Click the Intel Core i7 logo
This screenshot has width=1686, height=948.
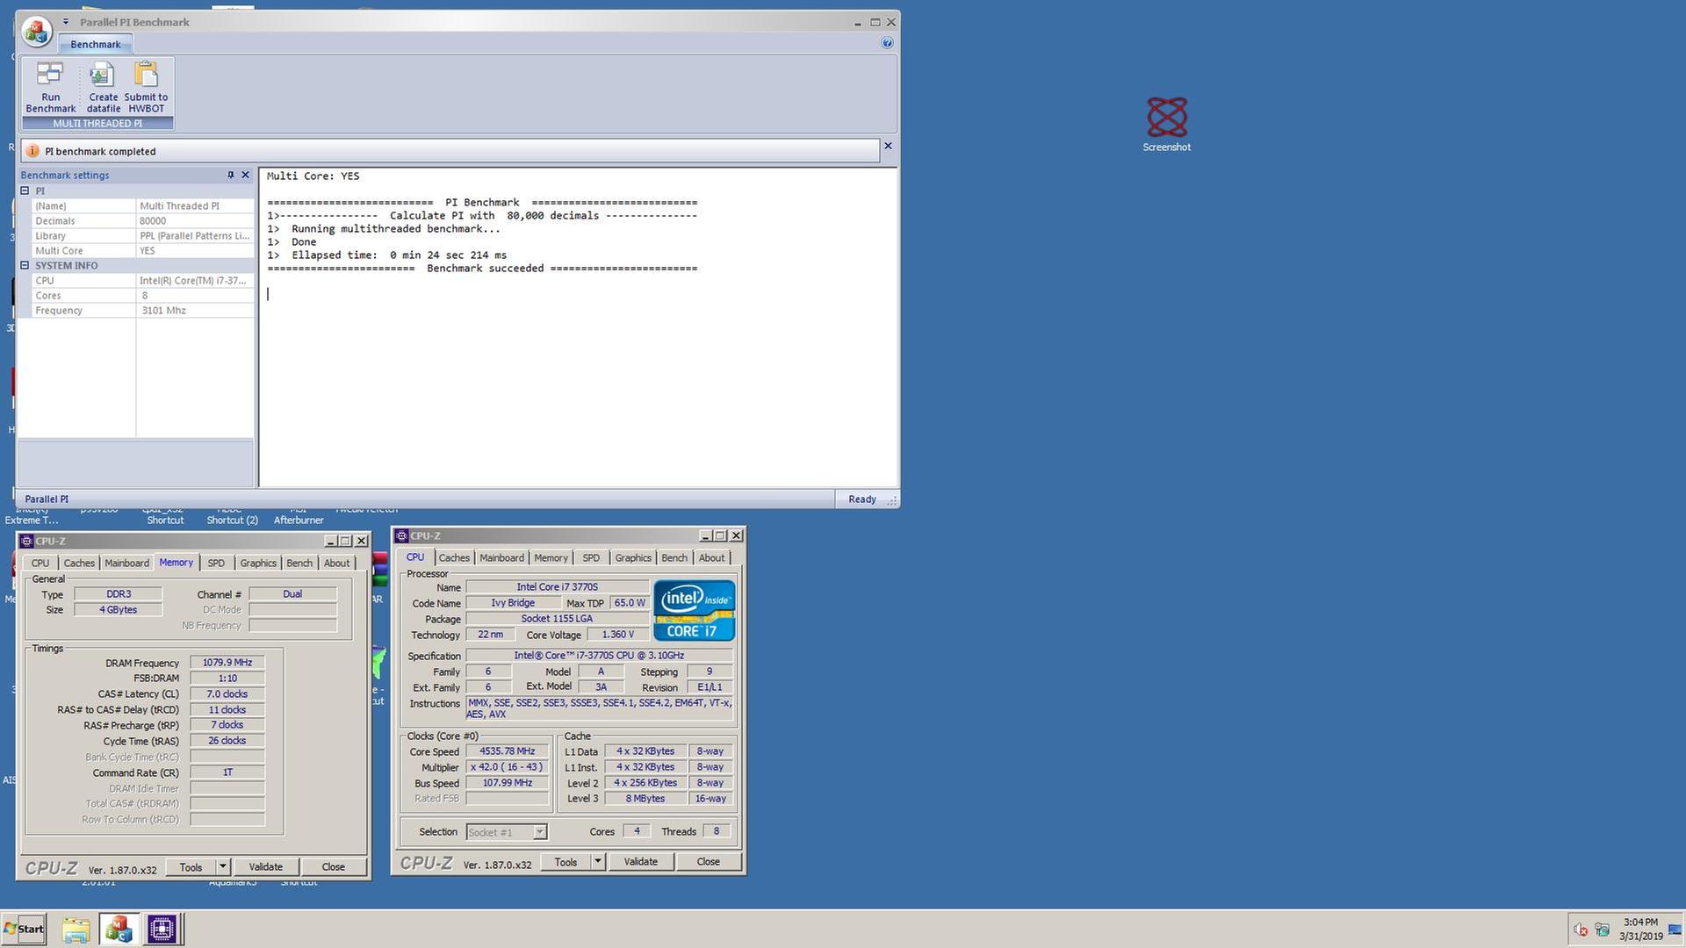click(x=694, y=610)
